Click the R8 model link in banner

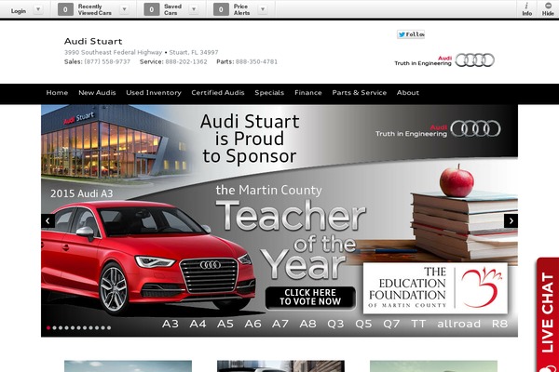point(499,324)
